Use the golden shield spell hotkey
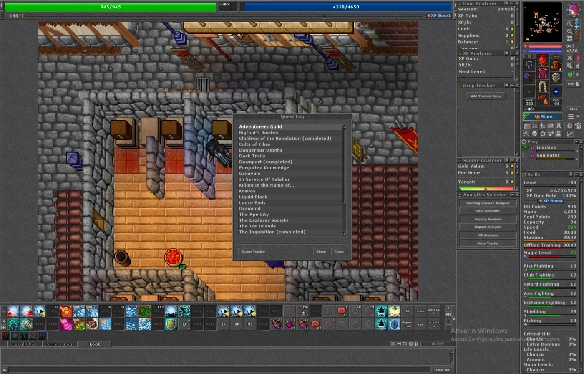 click(x=171, y=324)
